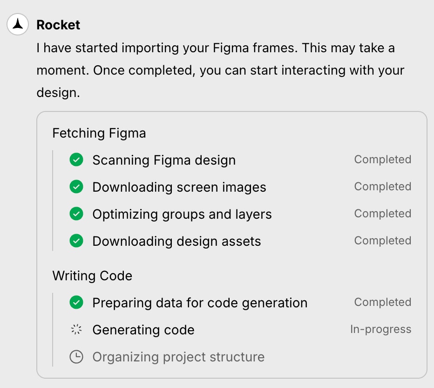Collapse the Writing Code section
434x388 pixels.
tap(92, 276)
